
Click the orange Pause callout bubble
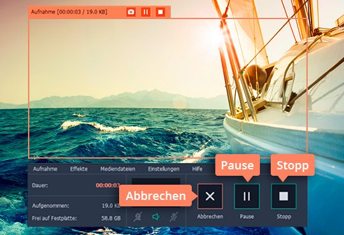[x=238, y=165]
